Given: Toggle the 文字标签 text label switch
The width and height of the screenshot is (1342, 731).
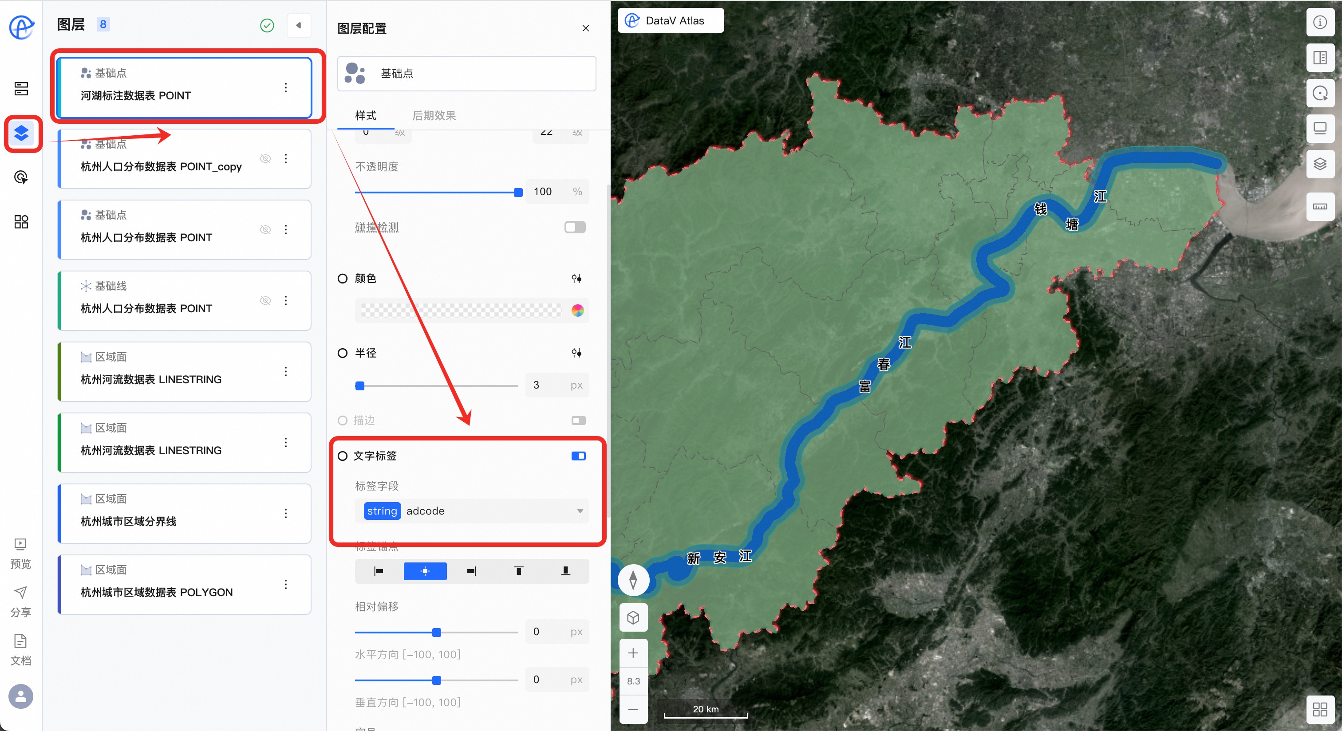Looking at the screenshot, I should click(578, 456).
